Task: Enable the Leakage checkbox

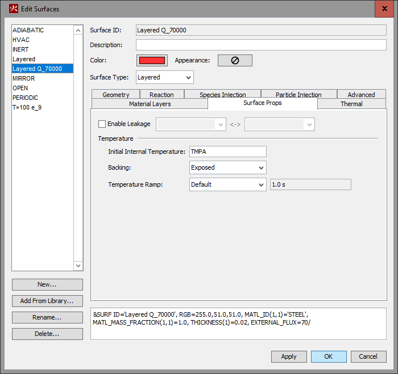Action: tap(102, 124)
